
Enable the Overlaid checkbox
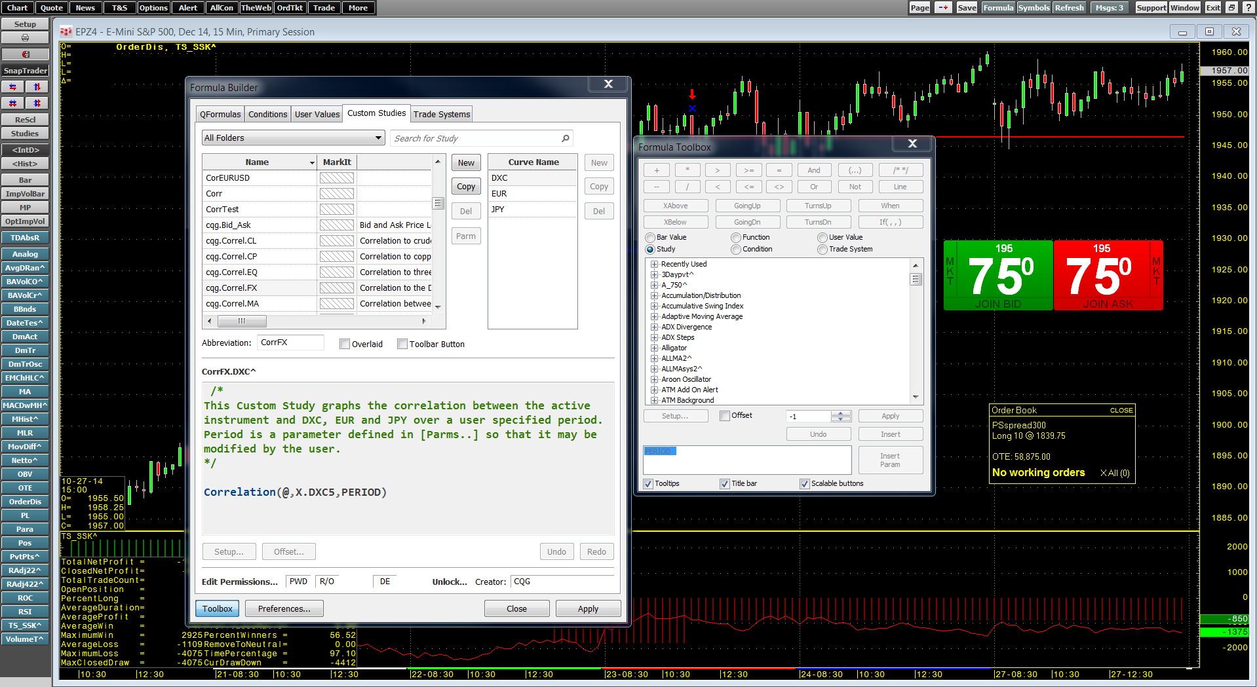344,344
